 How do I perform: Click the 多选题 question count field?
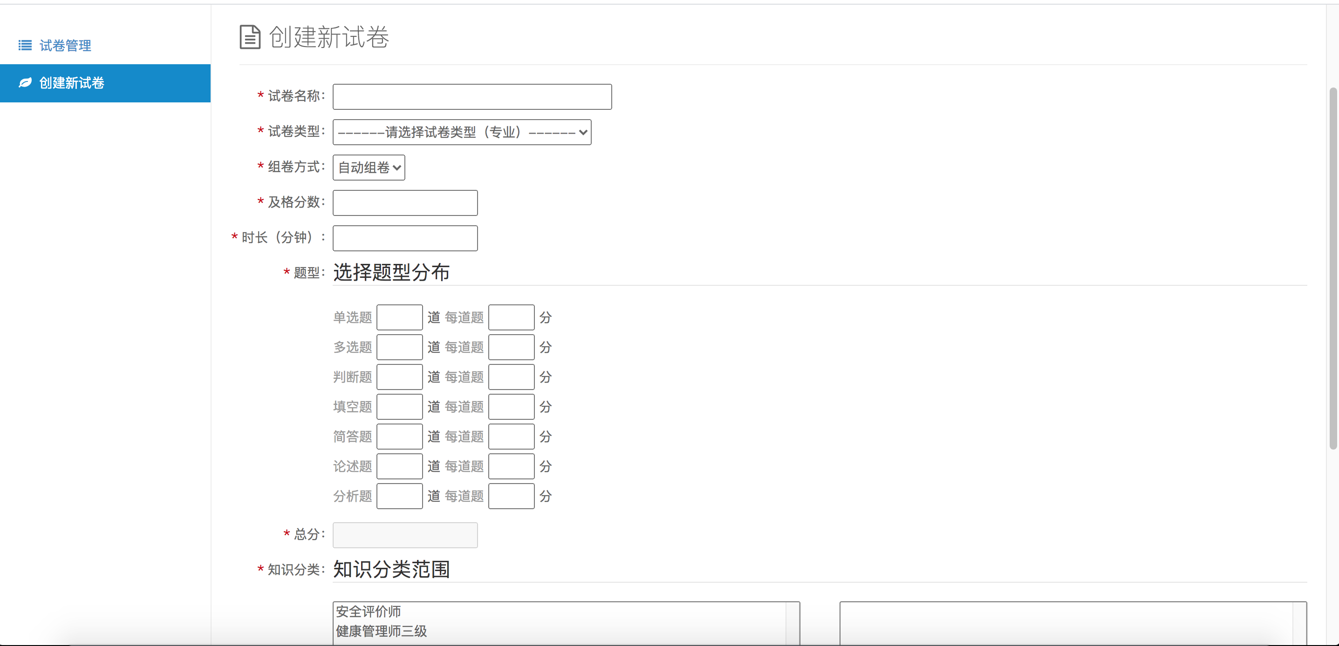(x=399, y=347)
